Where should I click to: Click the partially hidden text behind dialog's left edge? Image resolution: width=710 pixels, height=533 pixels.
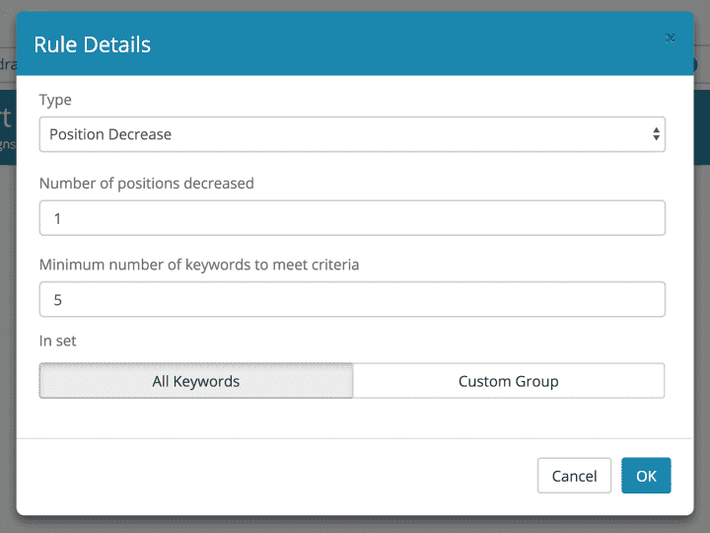click(x=7, y=118)
